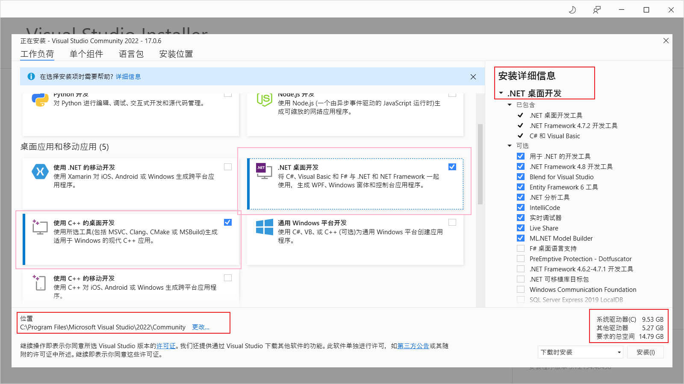This screenshot has width=684, height=384.
Task: Collapse the 可选 (optional) group
Action: [510, 145]
